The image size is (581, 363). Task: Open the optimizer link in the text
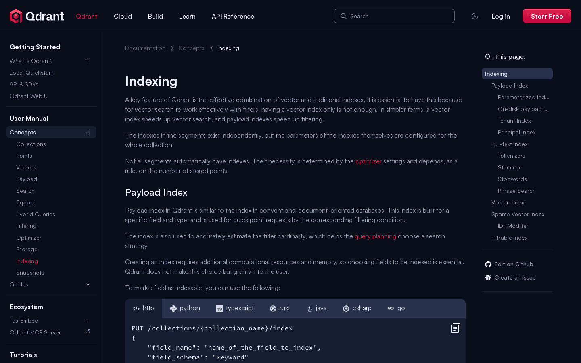[368, 161]
